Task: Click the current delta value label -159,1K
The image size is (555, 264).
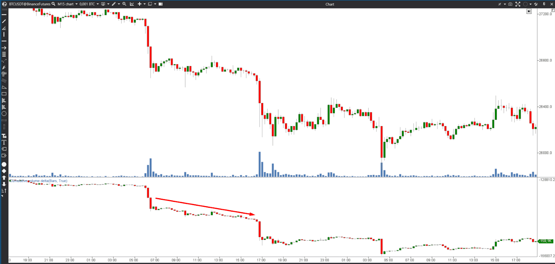Action: [x=546, y=241]
